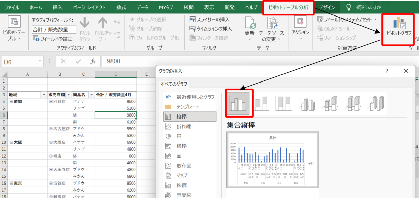Select the 3-D column subtype icon

376,103
